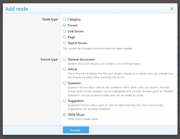The image size is (180, 139).
Task: Choose the TADb Music forum type
Action: click(x=64, y=114)
